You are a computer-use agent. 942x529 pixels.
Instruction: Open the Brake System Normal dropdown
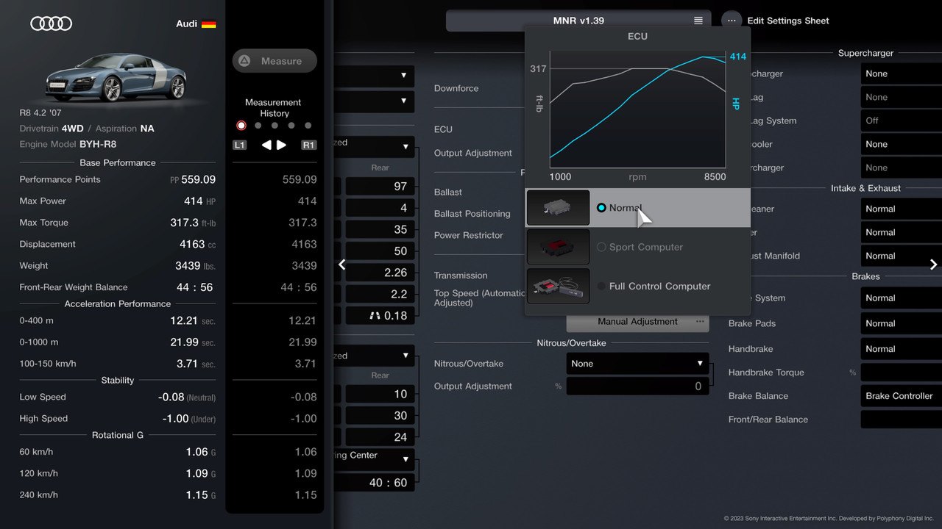[x=901, y=298]
